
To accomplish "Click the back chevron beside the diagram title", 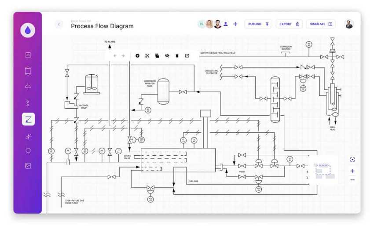I will pos(59,24).
